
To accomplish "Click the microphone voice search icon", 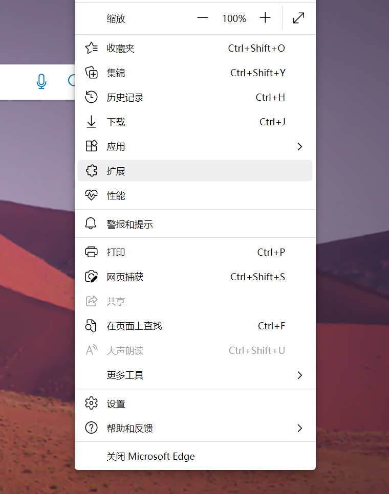I will [x=41, y=82].
